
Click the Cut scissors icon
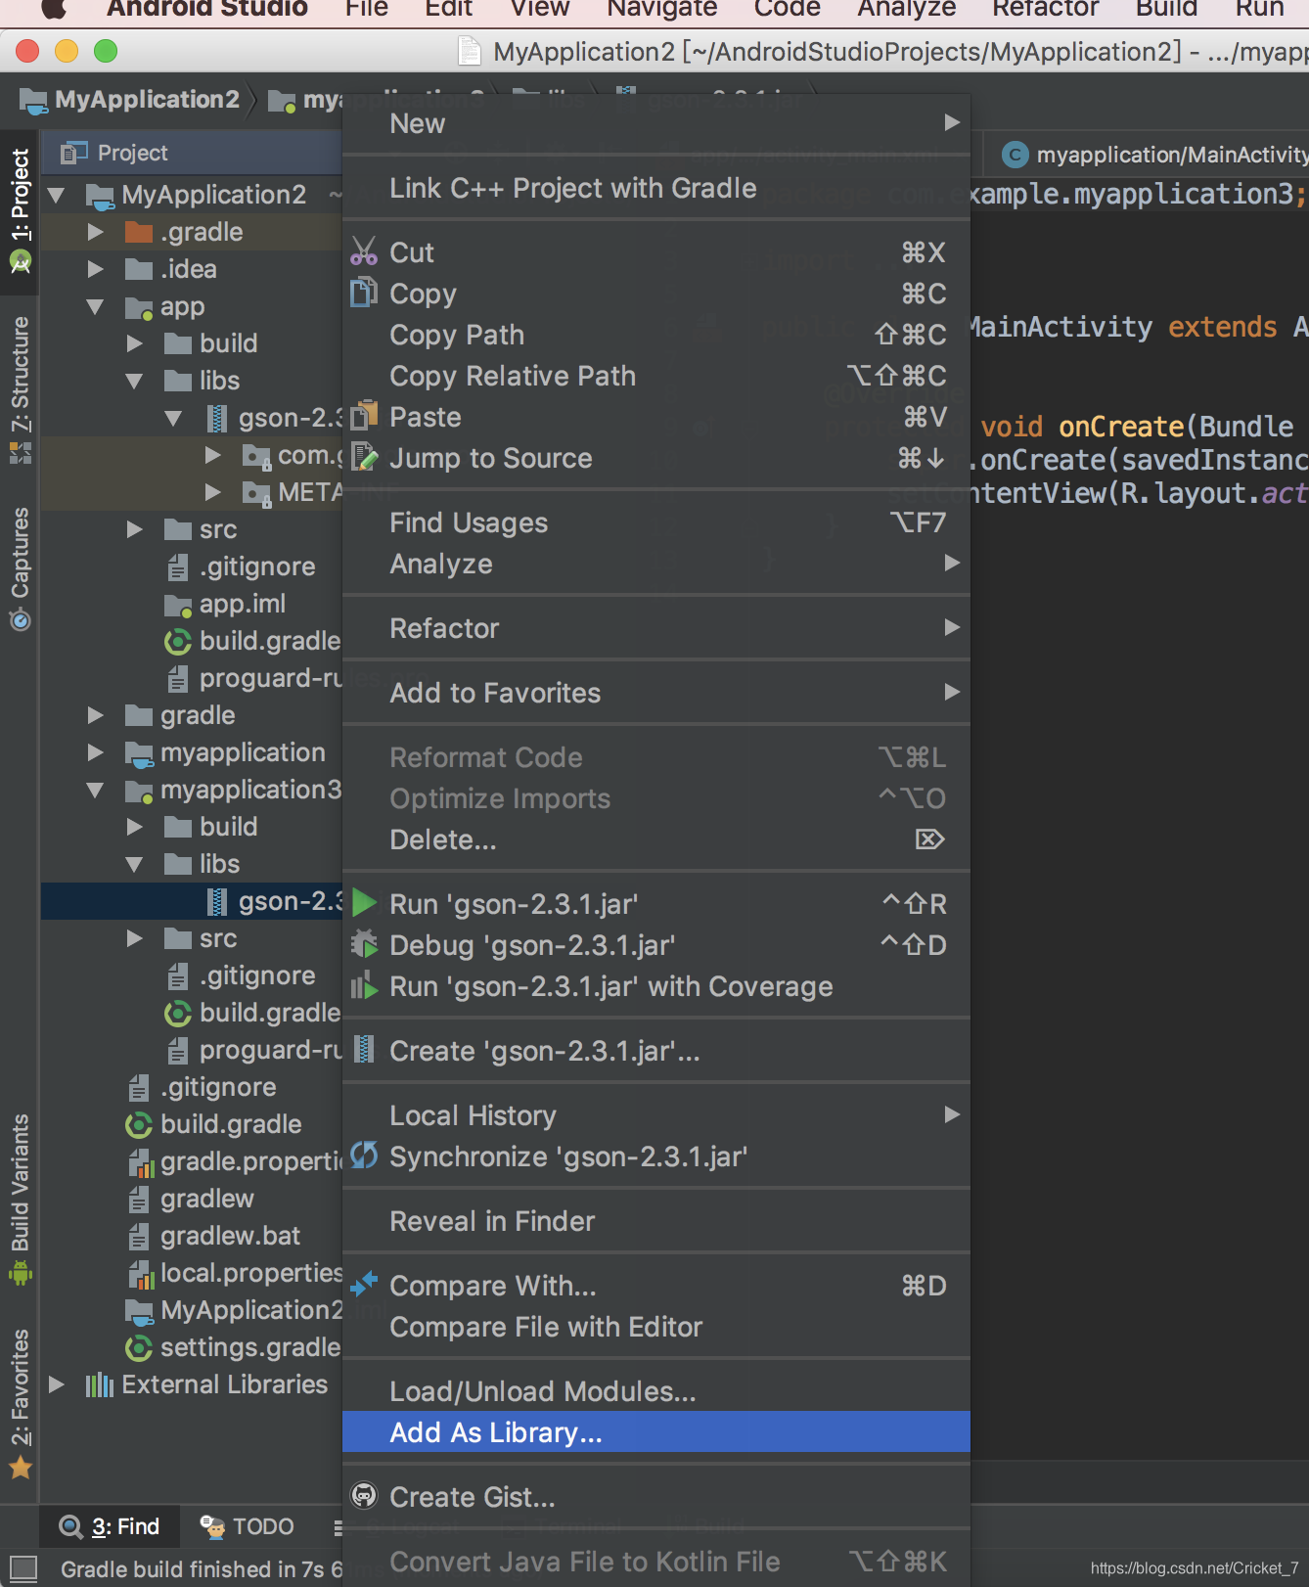(364, 252)
